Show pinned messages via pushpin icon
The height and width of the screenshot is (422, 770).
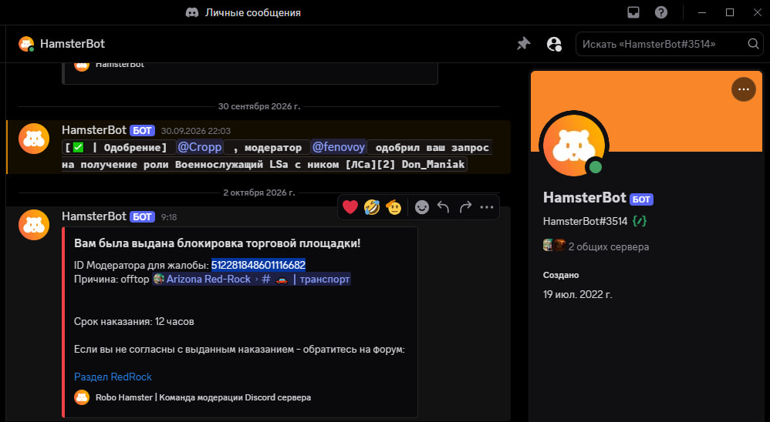pos(523,44)
